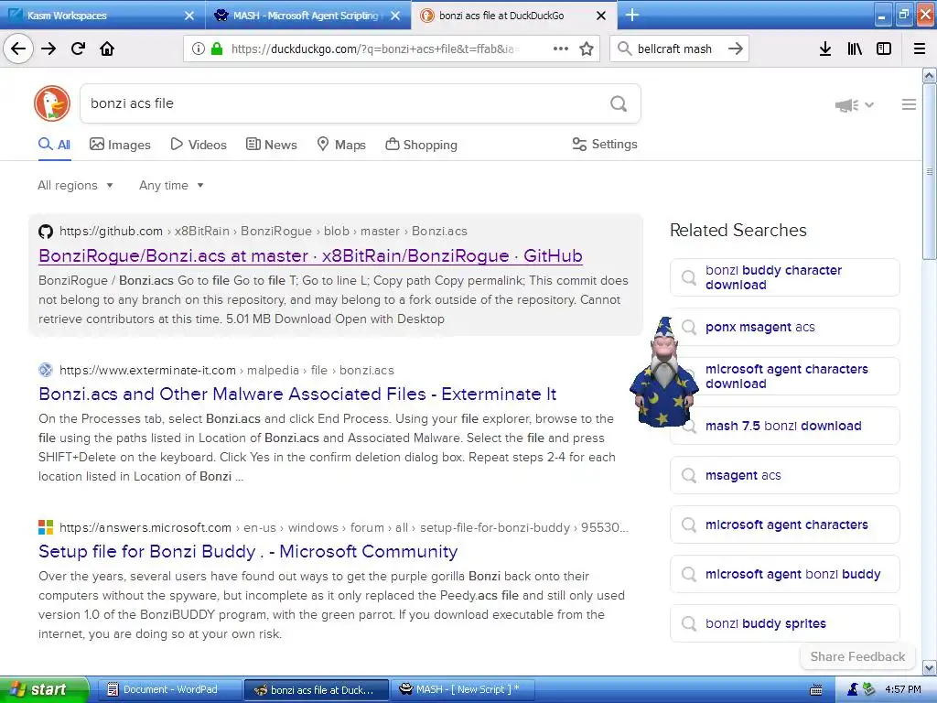Click Share Feedback button
This screenshot has height=703, width=937.
(x=857, y=656)
